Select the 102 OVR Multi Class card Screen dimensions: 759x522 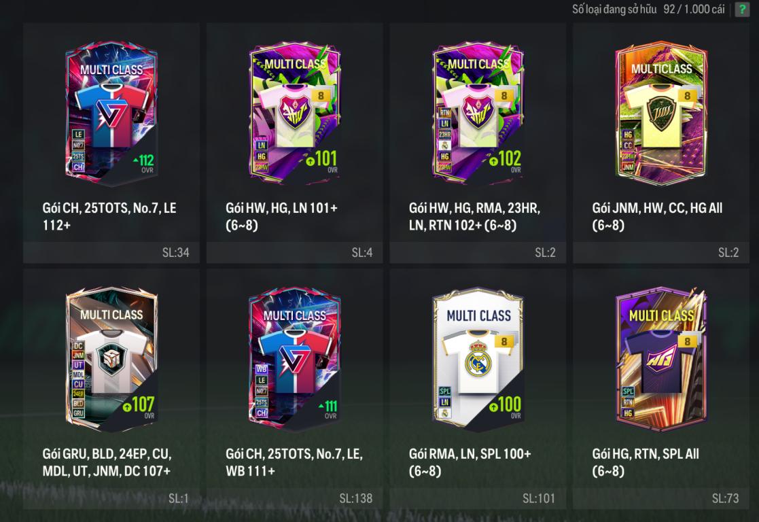[478, 114]
